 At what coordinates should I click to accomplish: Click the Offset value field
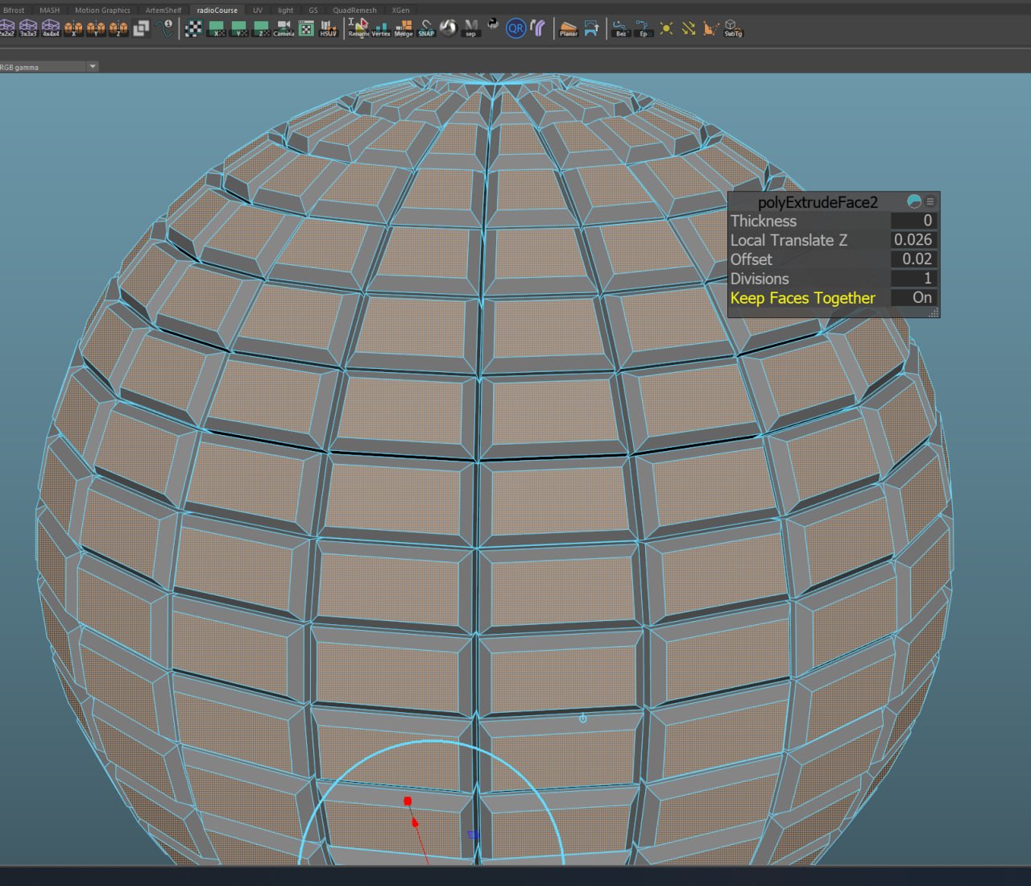(x=913, y=259)
